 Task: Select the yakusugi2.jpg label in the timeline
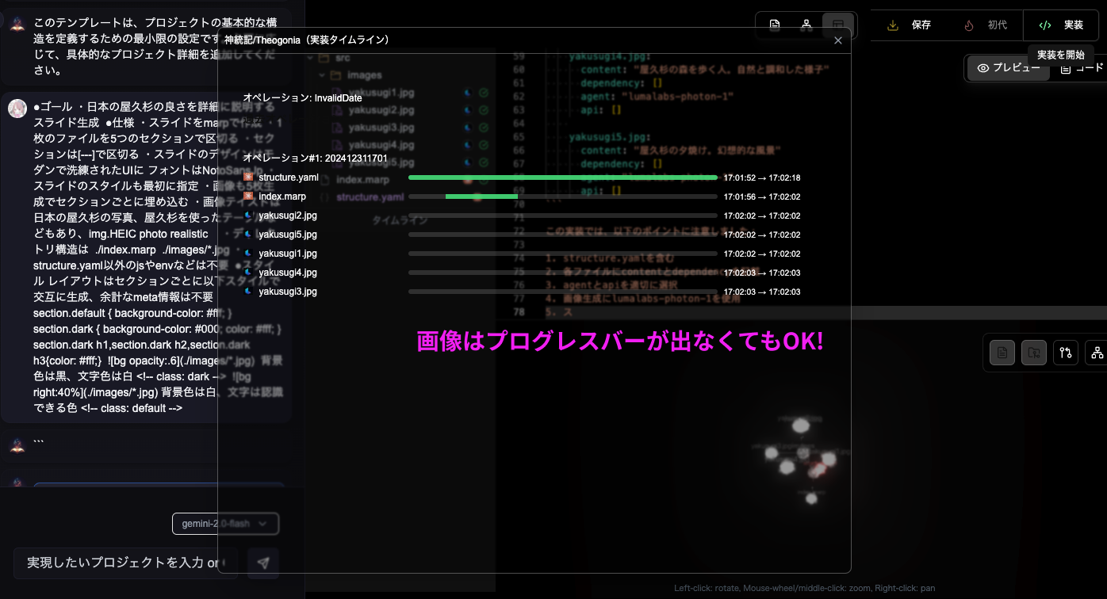coord(288,216)
